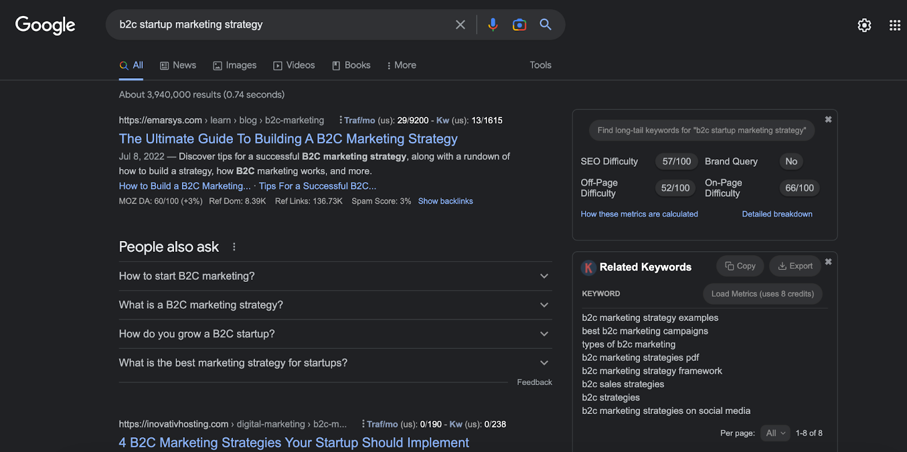
Task: Clear the search box with the X icon
Action: [x=460, y=25]
